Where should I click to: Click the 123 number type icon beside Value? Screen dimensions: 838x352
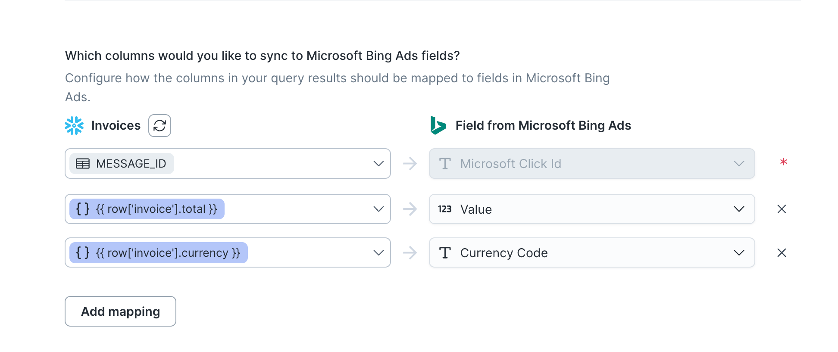[x=445, y=209]
